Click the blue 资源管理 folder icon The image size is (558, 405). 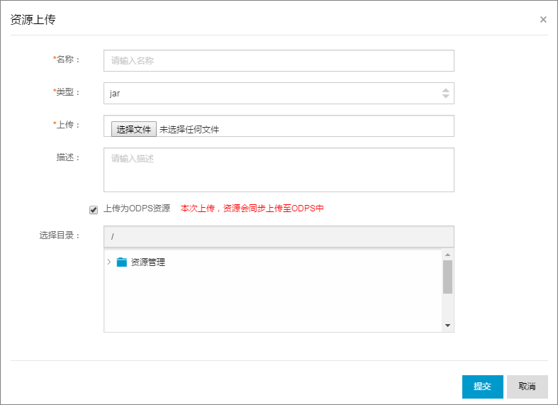[x=122, y=262]
